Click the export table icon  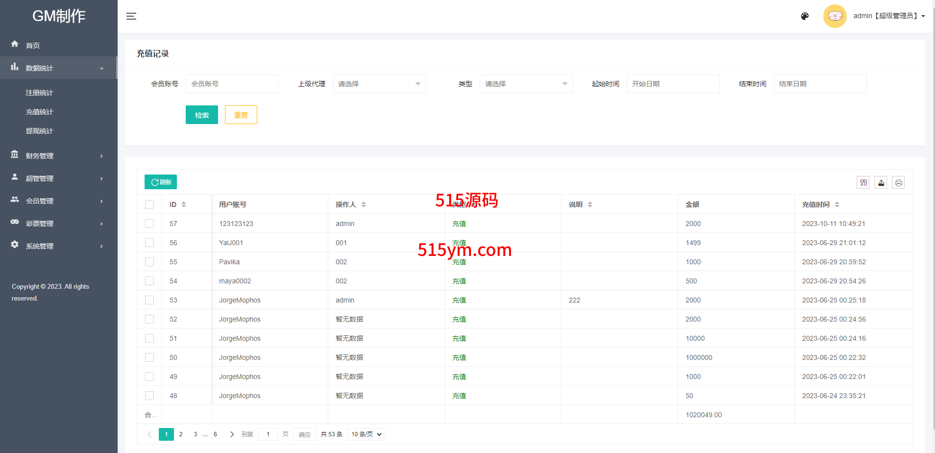pos(881,183)
